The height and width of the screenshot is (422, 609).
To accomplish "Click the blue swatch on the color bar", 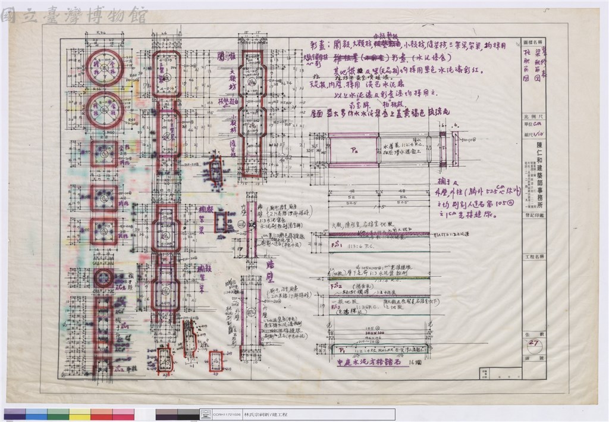I will [x=36, y=414].
